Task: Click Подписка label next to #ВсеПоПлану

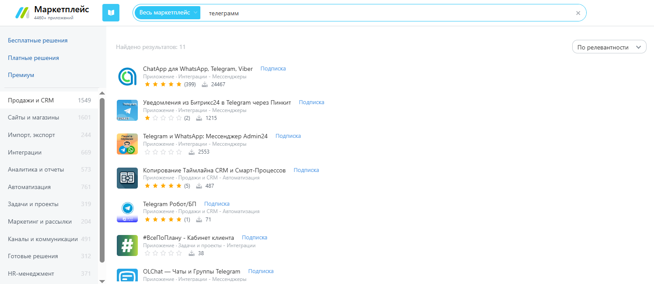Action: pyautogui.click(x=255, y=237)
